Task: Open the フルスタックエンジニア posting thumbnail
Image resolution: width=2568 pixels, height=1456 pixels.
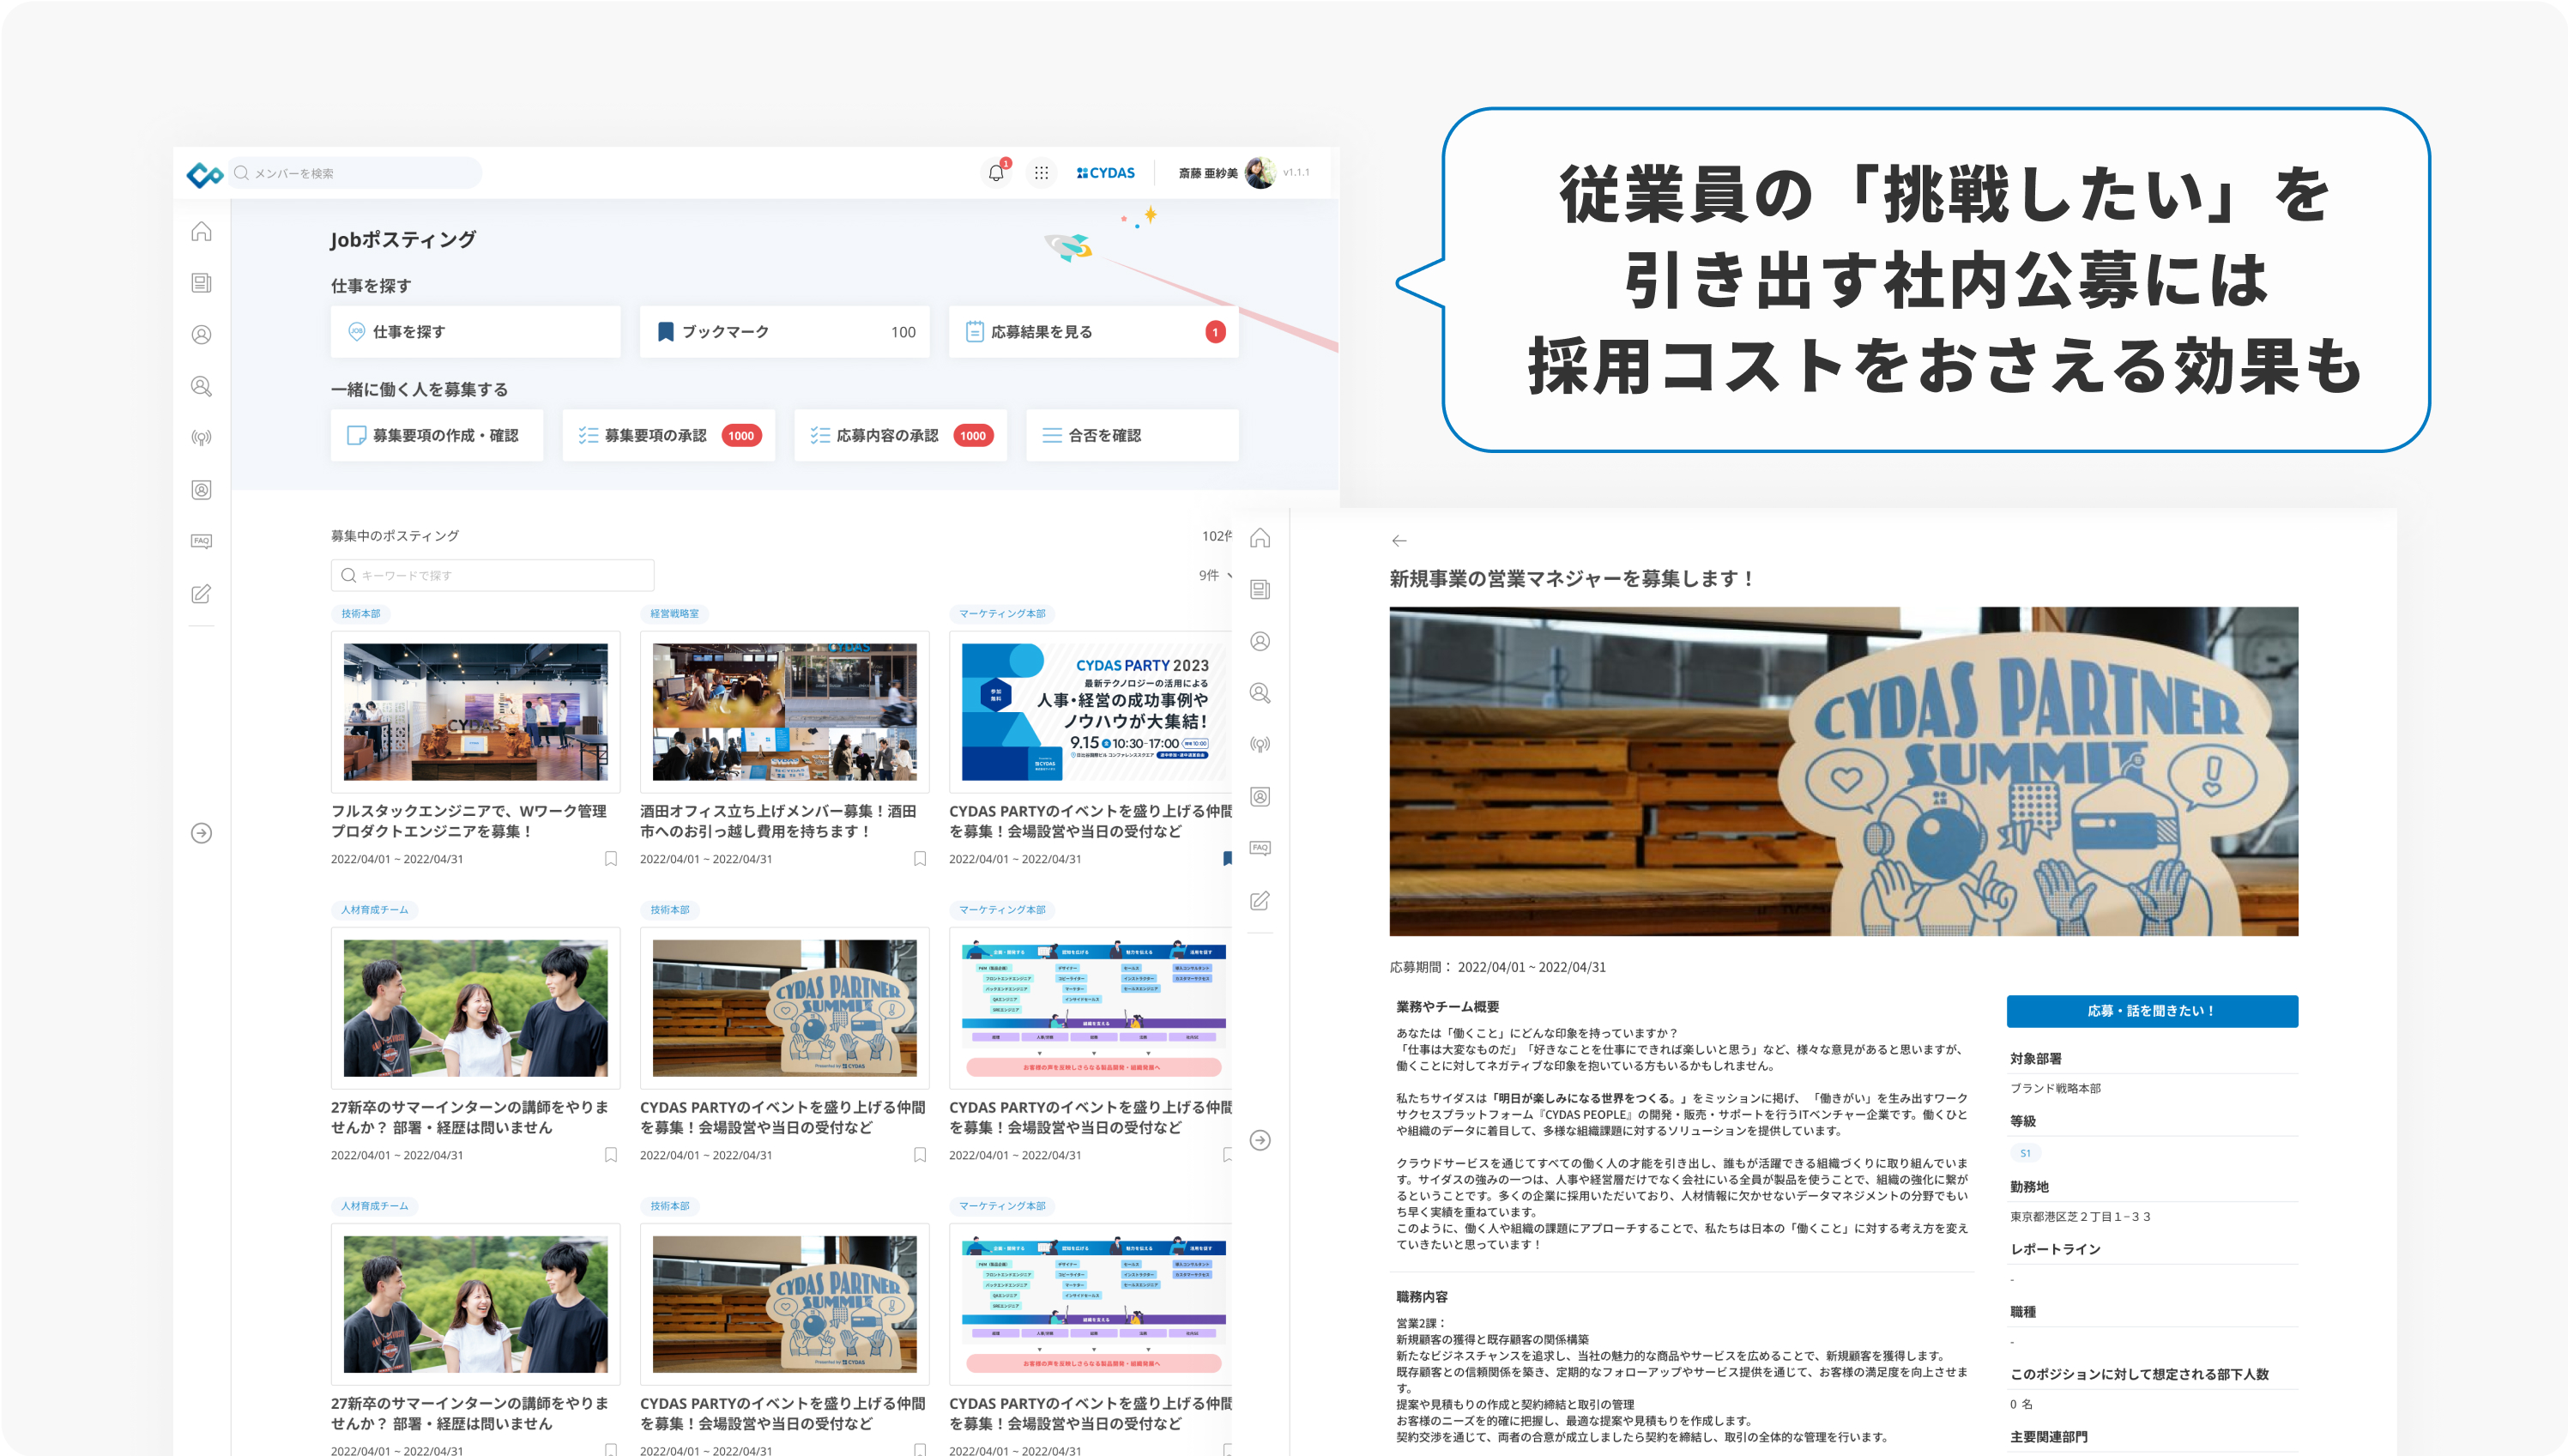Action: [x=475, y=712]
